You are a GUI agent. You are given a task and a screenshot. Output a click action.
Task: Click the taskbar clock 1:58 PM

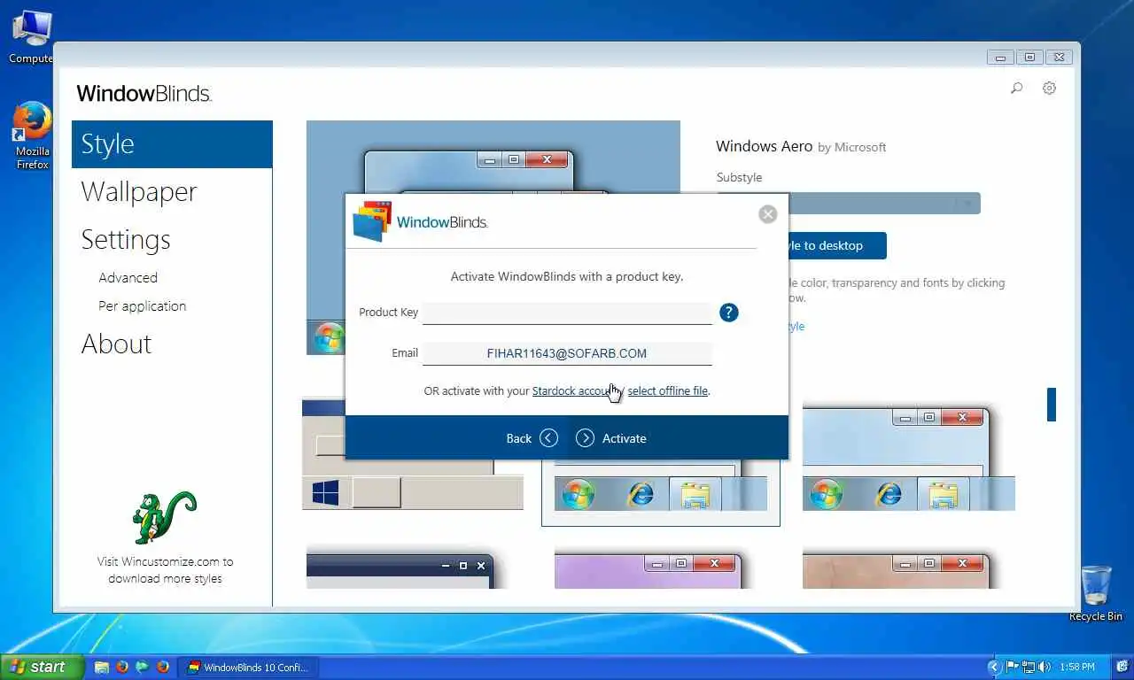[x=1076, y=667]
